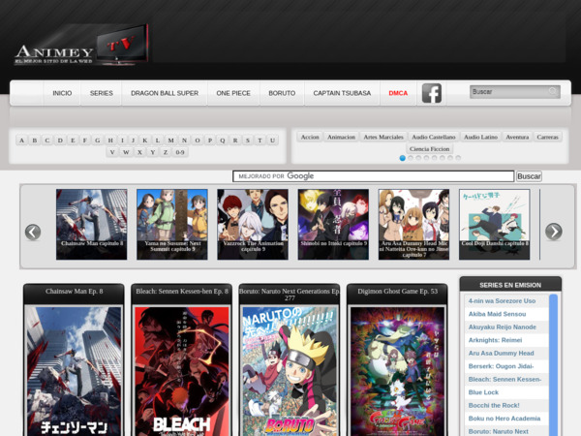Select the Audio Castellano tag
This screenshot has height=436, width=581.
tap(434, 137)
